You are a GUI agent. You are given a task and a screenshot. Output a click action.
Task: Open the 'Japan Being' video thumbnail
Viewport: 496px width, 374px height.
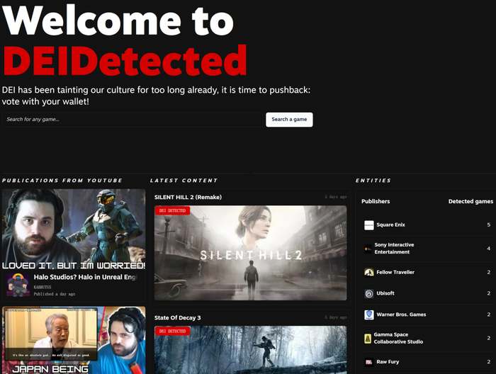[x=74, y=340]
